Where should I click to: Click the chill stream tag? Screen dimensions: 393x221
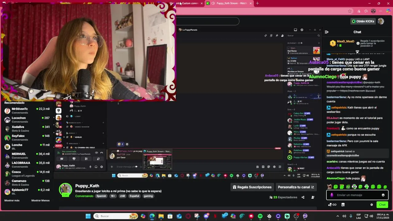click(123, 196)
